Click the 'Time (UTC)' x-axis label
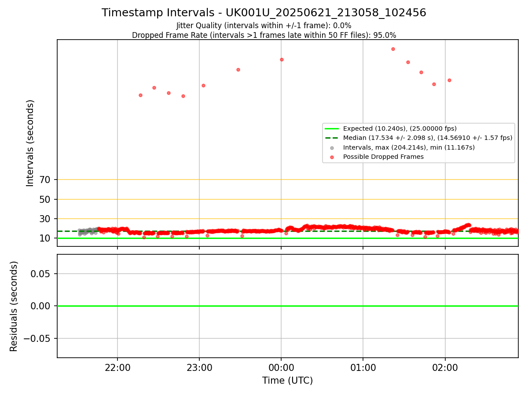Image resolution: width=528 pixels, height=396 pixels. coord(287,381)
